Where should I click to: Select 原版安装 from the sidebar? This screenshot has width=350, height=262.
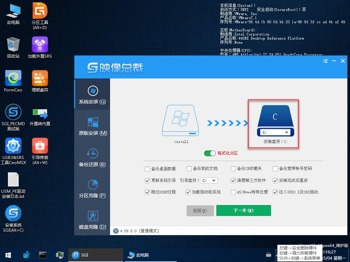pos(92,127)
